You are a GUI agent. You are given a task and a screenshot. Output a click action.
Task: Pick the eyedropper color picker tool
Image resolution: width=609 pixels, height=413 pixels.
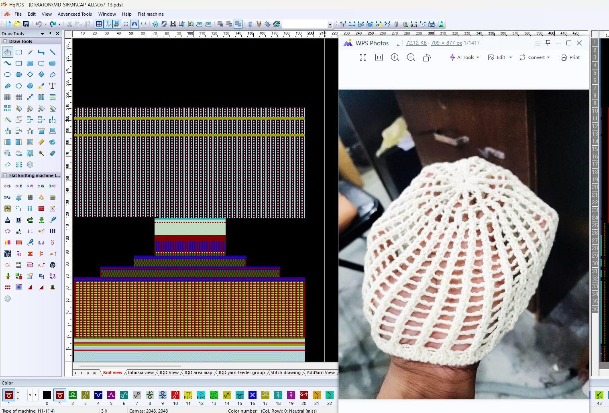pos(41,86)
